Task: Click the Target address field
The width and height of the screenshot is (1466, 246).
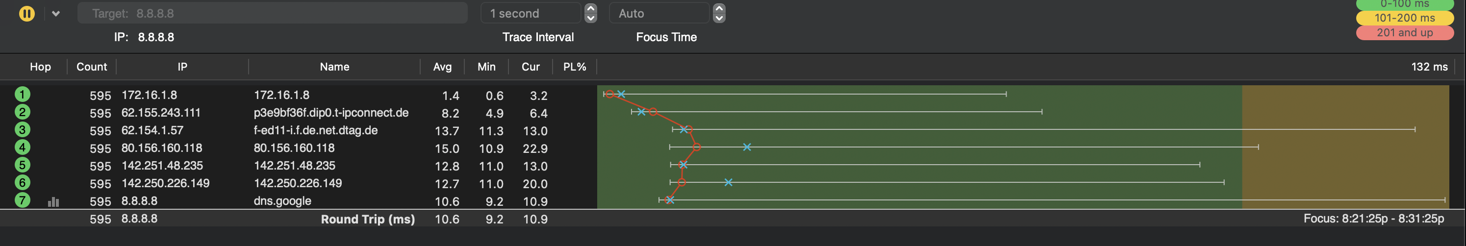Action: 272,13
